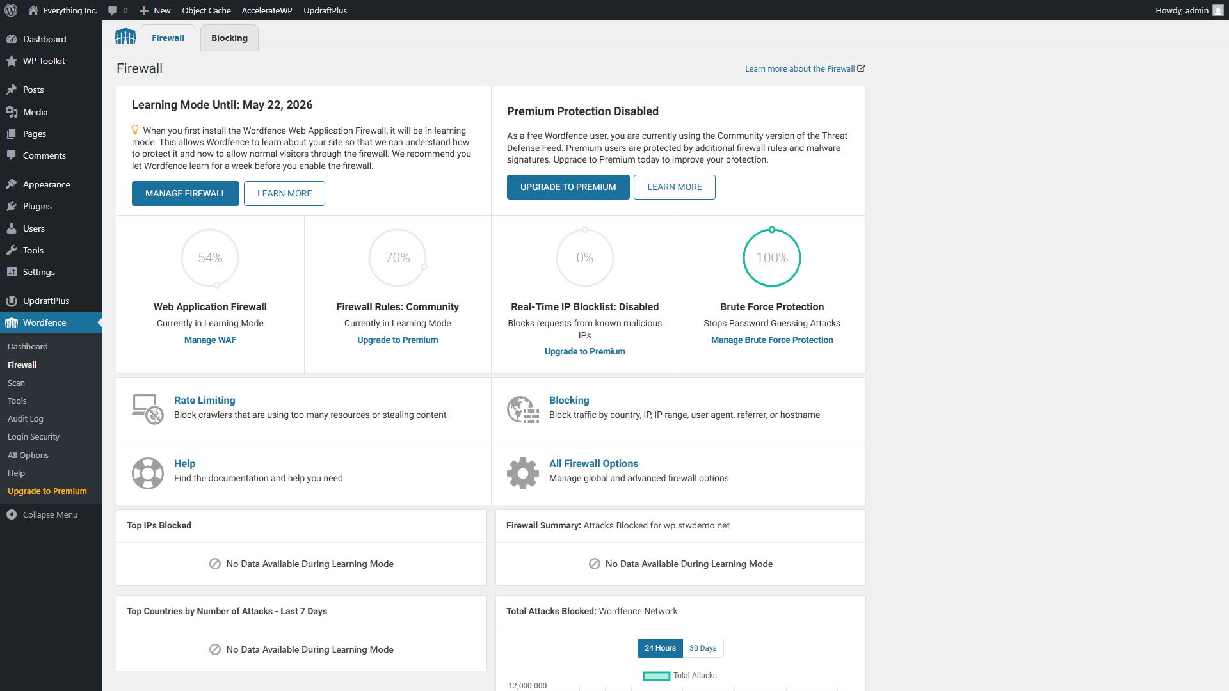
Task: Switch chart range to 30 Days
Action: pos(703,648)
